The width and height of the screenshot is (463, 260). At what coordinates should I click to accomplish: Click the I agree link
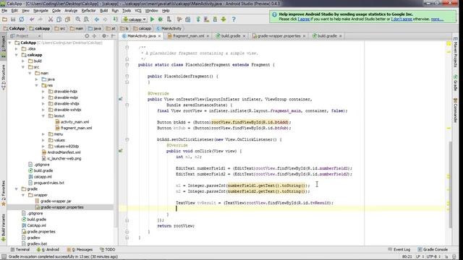tap(304, 19)
